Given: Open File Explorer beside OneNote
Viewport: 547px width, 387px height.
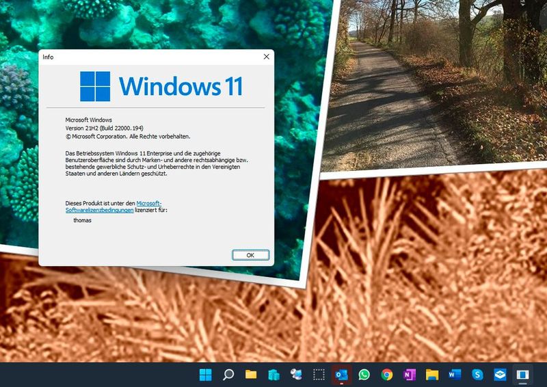Looking at the screenshot, I should tap(432, 375).
